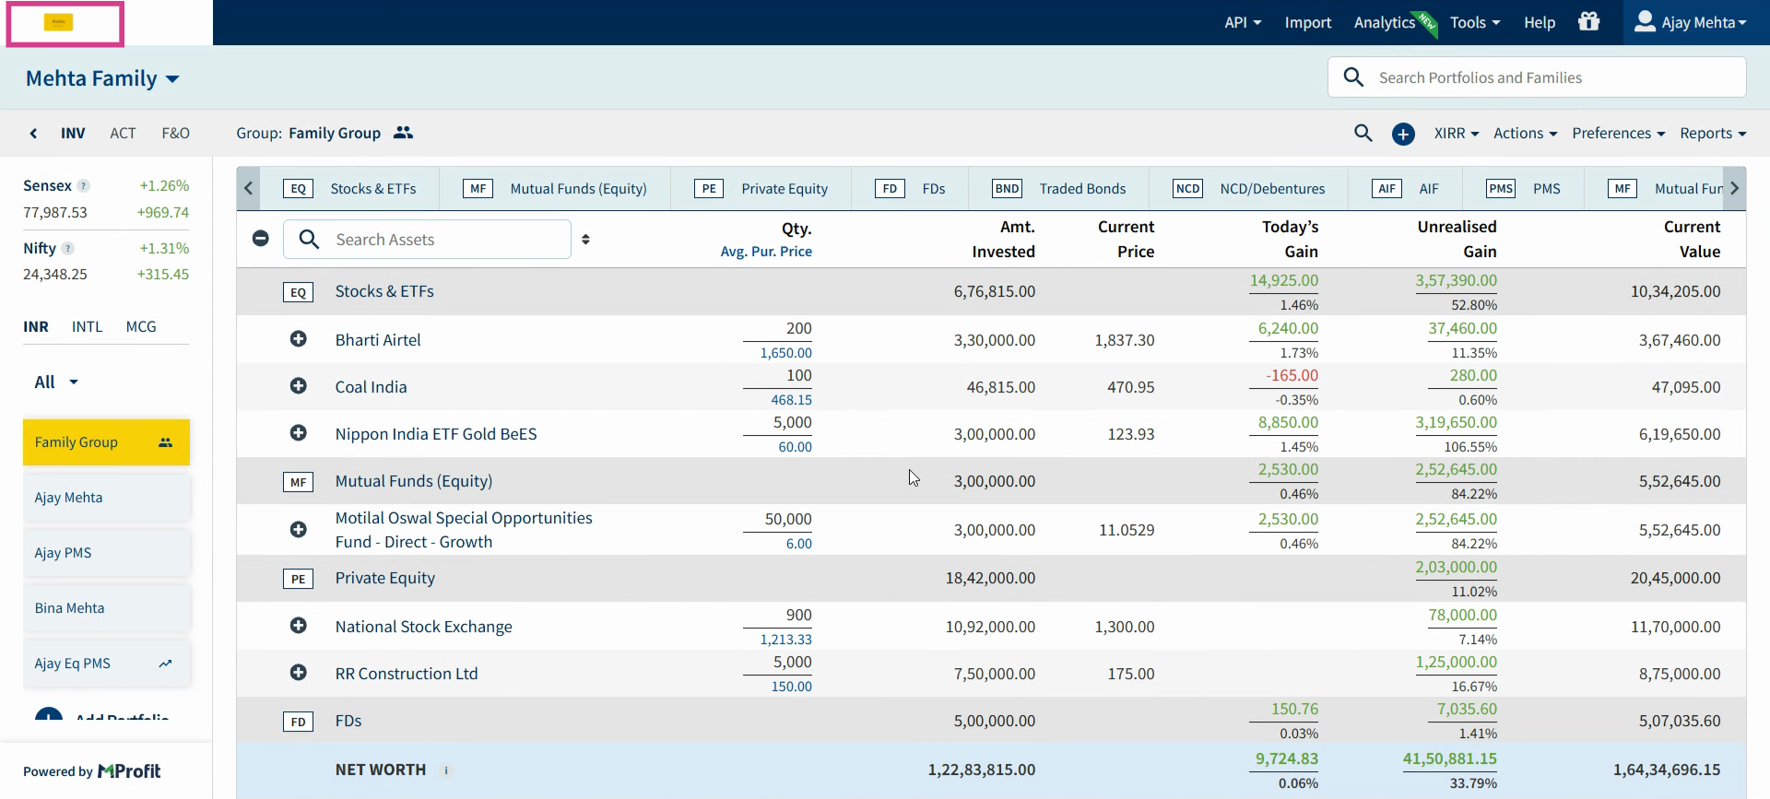Expand the Coal India holding details

[298, 386]
